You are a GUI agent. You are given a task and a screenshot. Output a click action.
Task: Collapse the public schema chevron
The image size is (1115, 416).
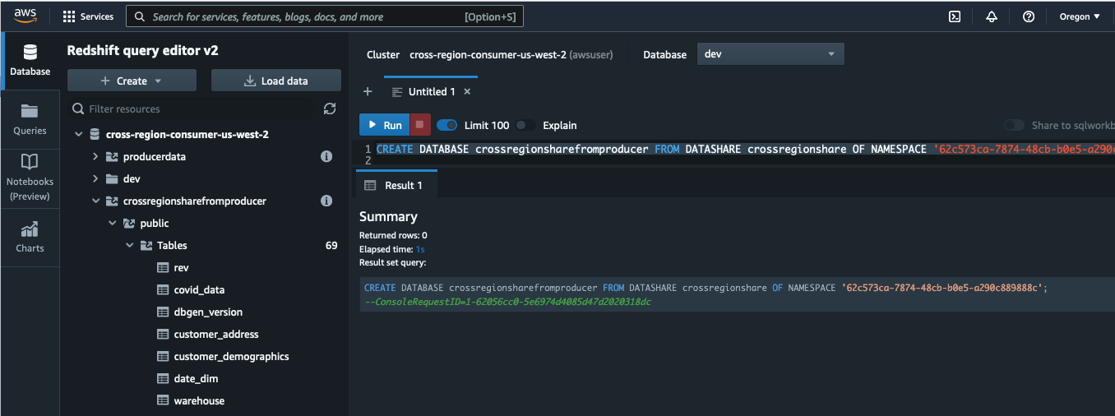pos(113,223)
